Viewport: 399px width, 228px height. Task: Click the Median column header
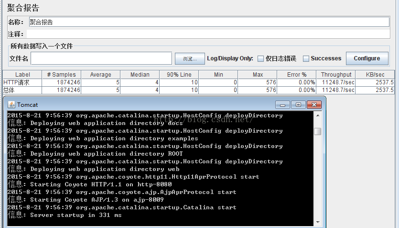pyautogui.click(x=140, y=75)
